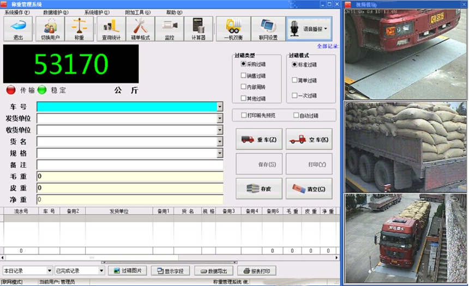Click the 退出 exit toolbar icon
Screen dimensions: 469x286
(x=18, y=29)
